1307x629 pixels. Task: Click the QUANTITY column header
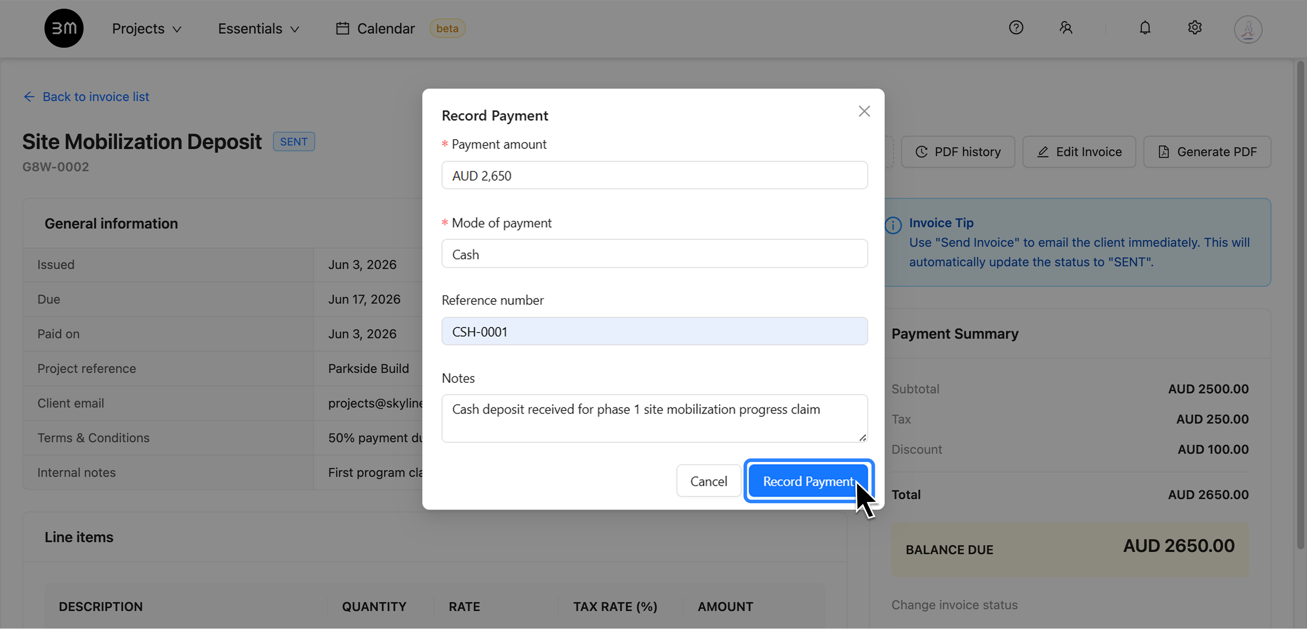[374, 607]
